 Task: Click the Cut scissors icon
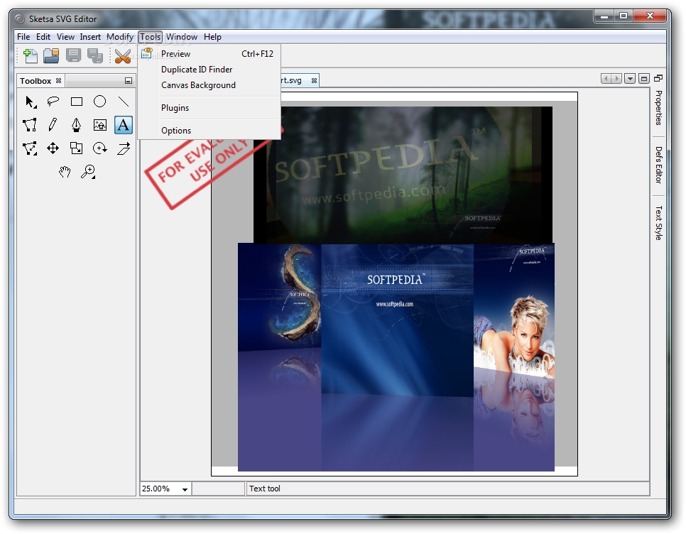coord(123,56)
